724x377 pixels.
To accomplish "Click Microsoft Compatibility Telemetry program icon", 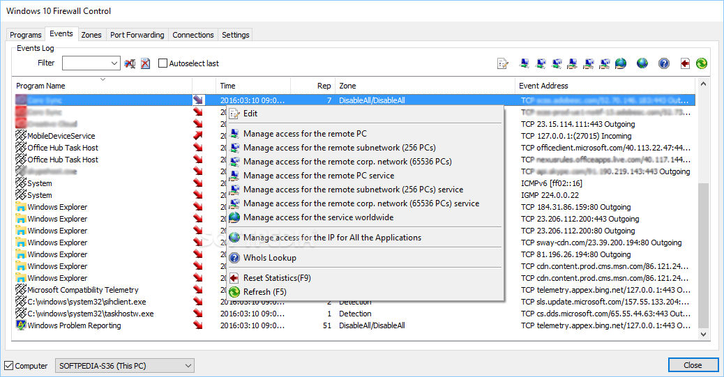I will (21, 290).
